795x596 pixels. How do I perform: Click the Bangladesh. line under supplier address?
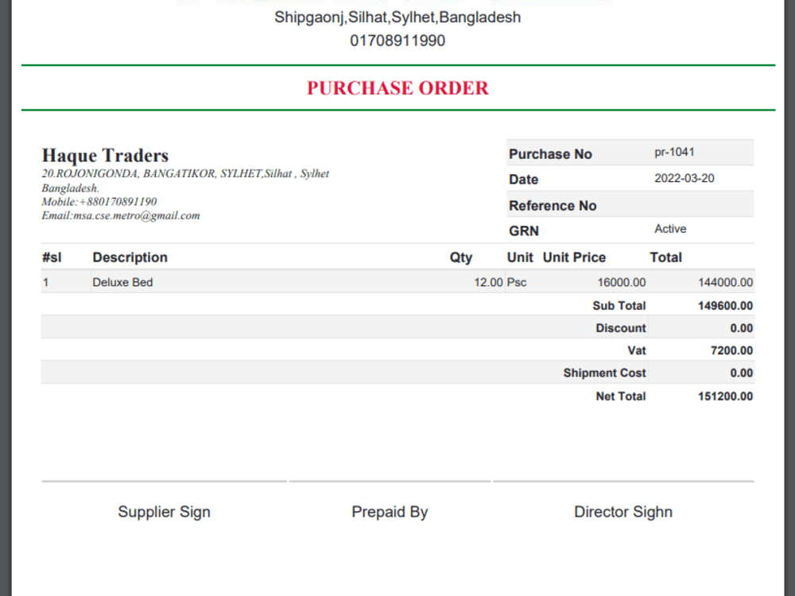tap(71, 188)
